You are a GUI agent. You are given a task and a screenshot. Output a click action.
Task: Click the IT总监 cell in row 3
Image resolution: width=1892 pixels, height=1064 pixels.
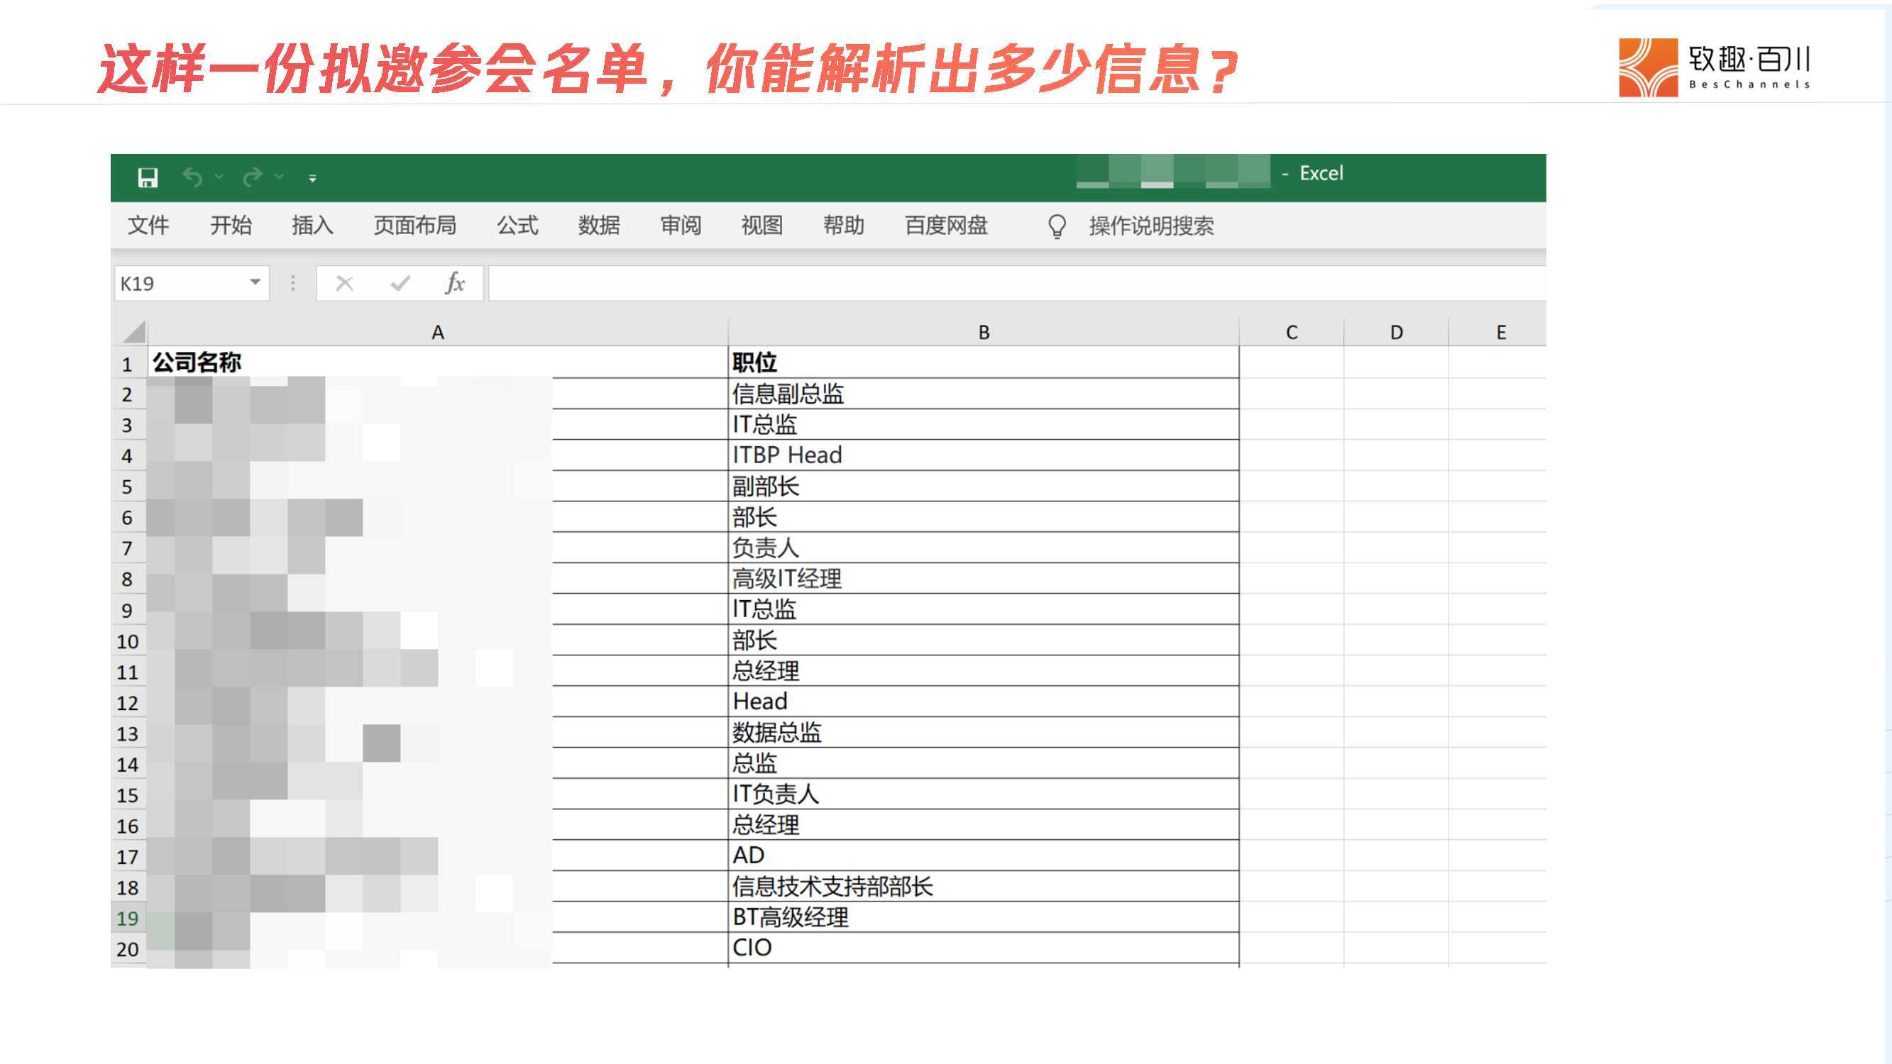pyautogui.click(x=984, y=424)
